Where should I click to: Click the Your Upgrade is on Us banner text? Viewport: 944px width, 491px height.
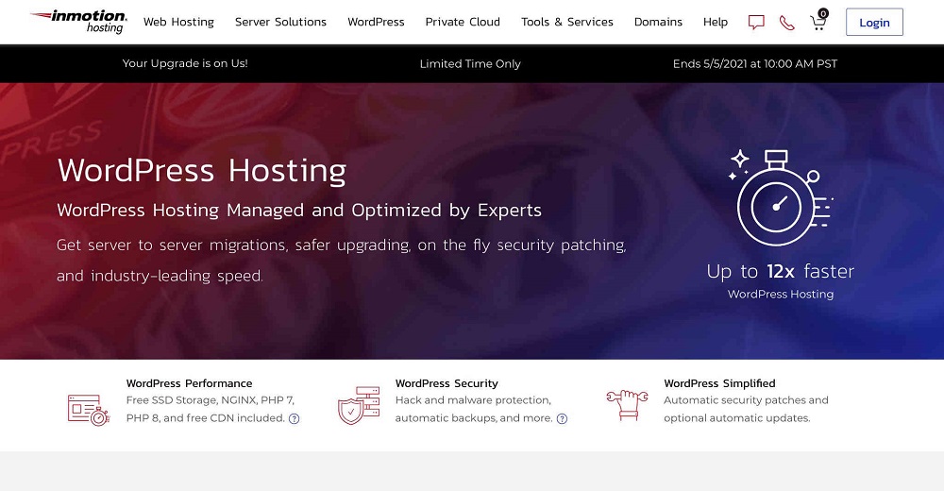pos(185,64)
